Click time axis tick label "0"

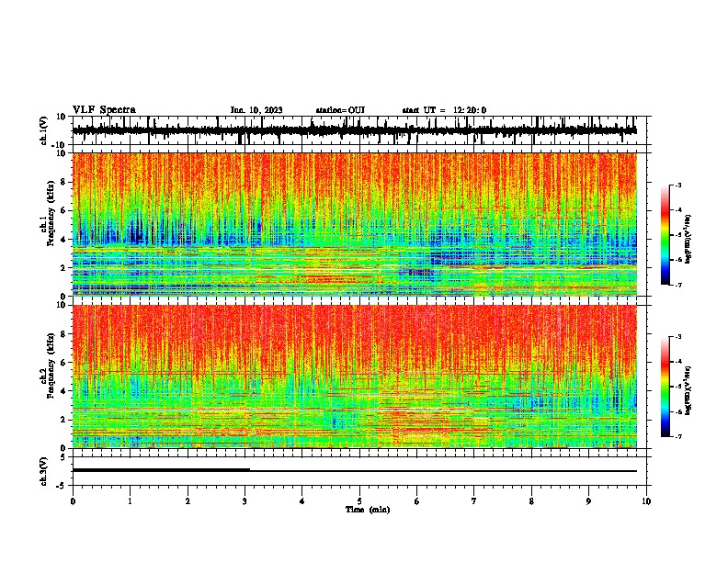point(73,501)
